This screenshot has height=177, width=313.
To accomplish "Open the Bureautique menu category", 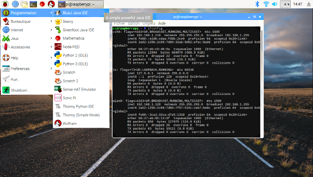I will click(x=27, y=21).
